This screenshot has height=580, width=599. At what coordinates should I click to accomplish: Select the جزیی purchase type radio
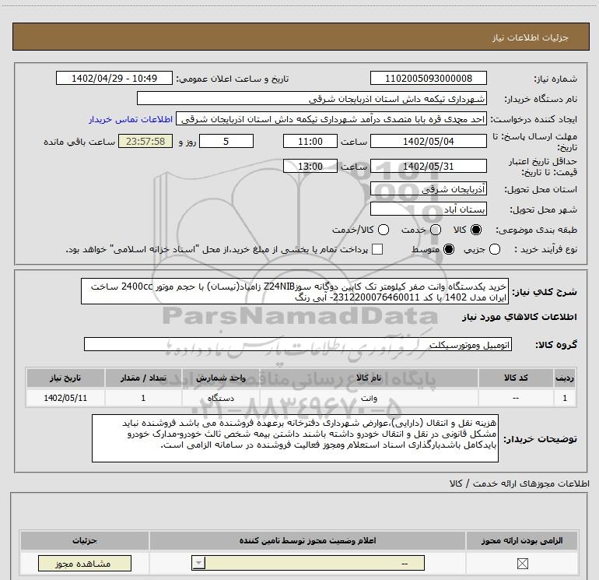[x=494, y=249]
